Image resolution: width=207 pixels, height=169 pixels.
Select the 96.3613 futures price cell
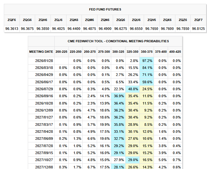[x=11, y=29]
